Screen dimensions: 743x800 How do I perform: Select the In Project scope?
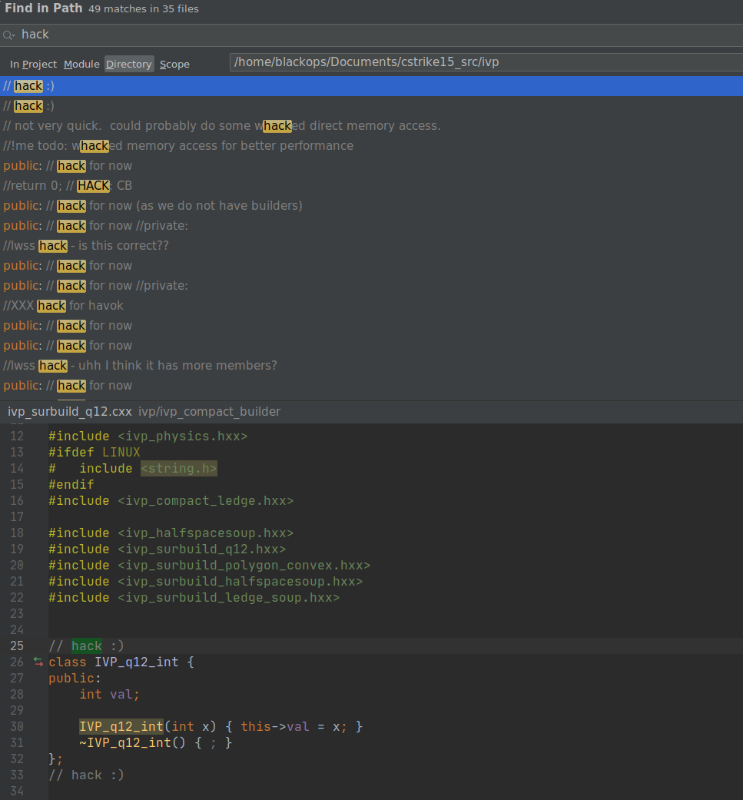33,65
